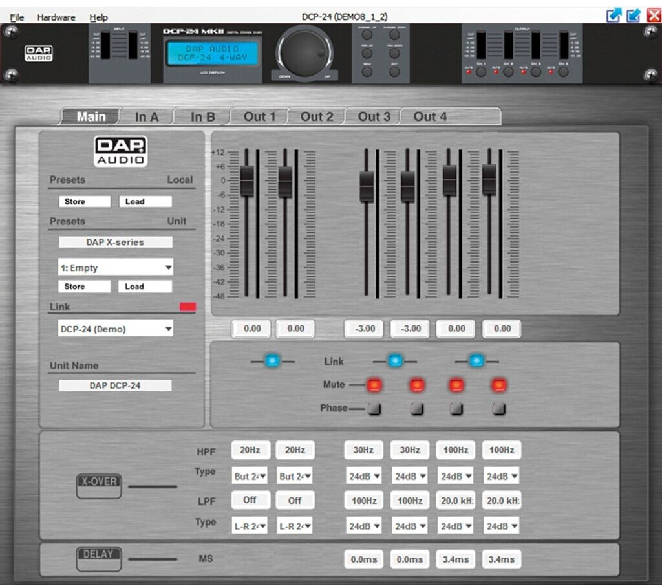Toggle mute on the first output channel
Image resolution: width=662 pixels, height=586 pixels.
pos(374,385)
